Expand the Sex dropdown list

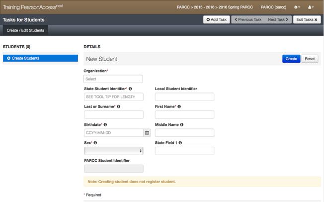coord(114,151)
